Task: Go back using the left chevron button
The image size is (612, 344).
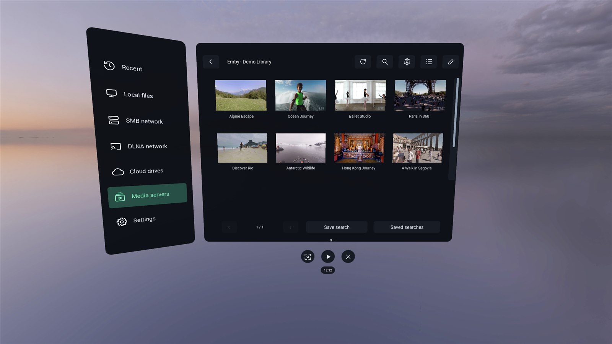Action: pyautogui.click(x=211, y=62)
